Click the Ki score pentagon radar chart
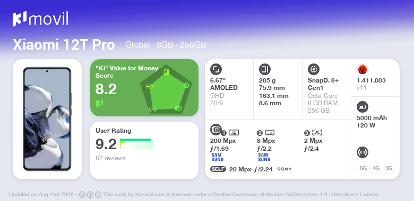 pos(166,89)
